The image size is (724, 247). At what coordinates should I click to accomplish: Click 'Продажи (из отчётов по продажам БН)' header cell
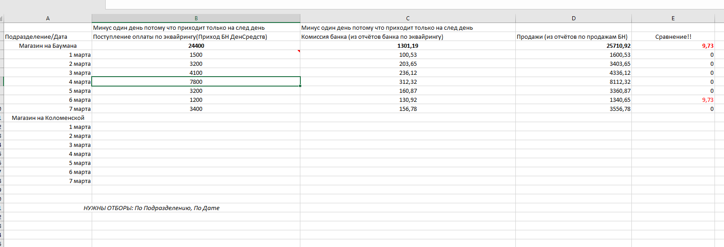[x=572, y=37]
